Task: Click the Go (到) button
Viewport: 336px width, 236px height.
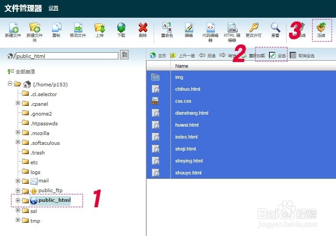Action: pos(124,54)
